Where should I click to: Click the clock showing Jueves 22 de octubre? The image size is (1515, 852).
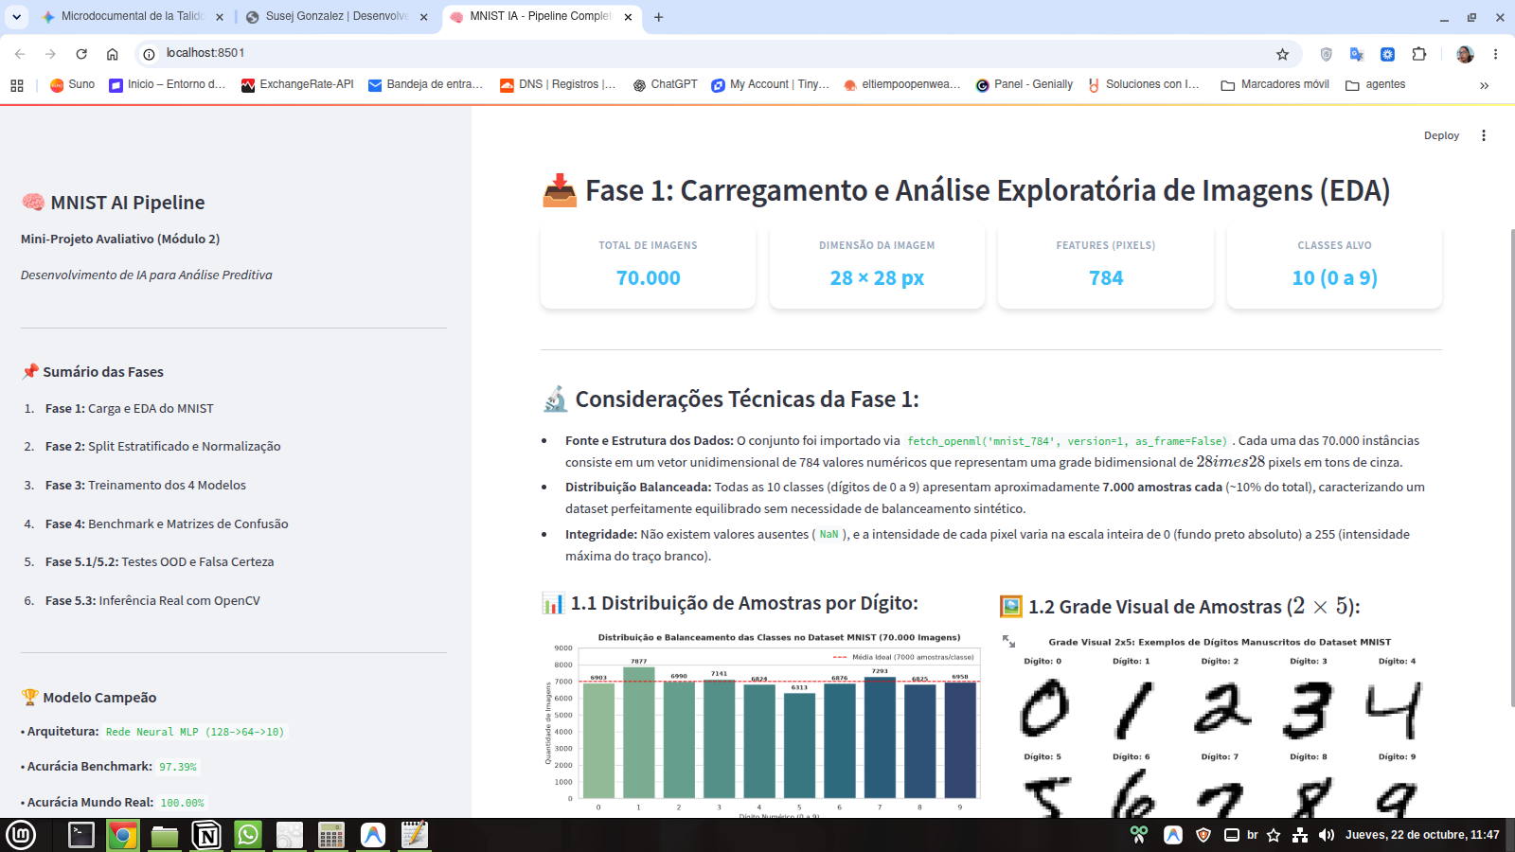tap(1422, 835)
